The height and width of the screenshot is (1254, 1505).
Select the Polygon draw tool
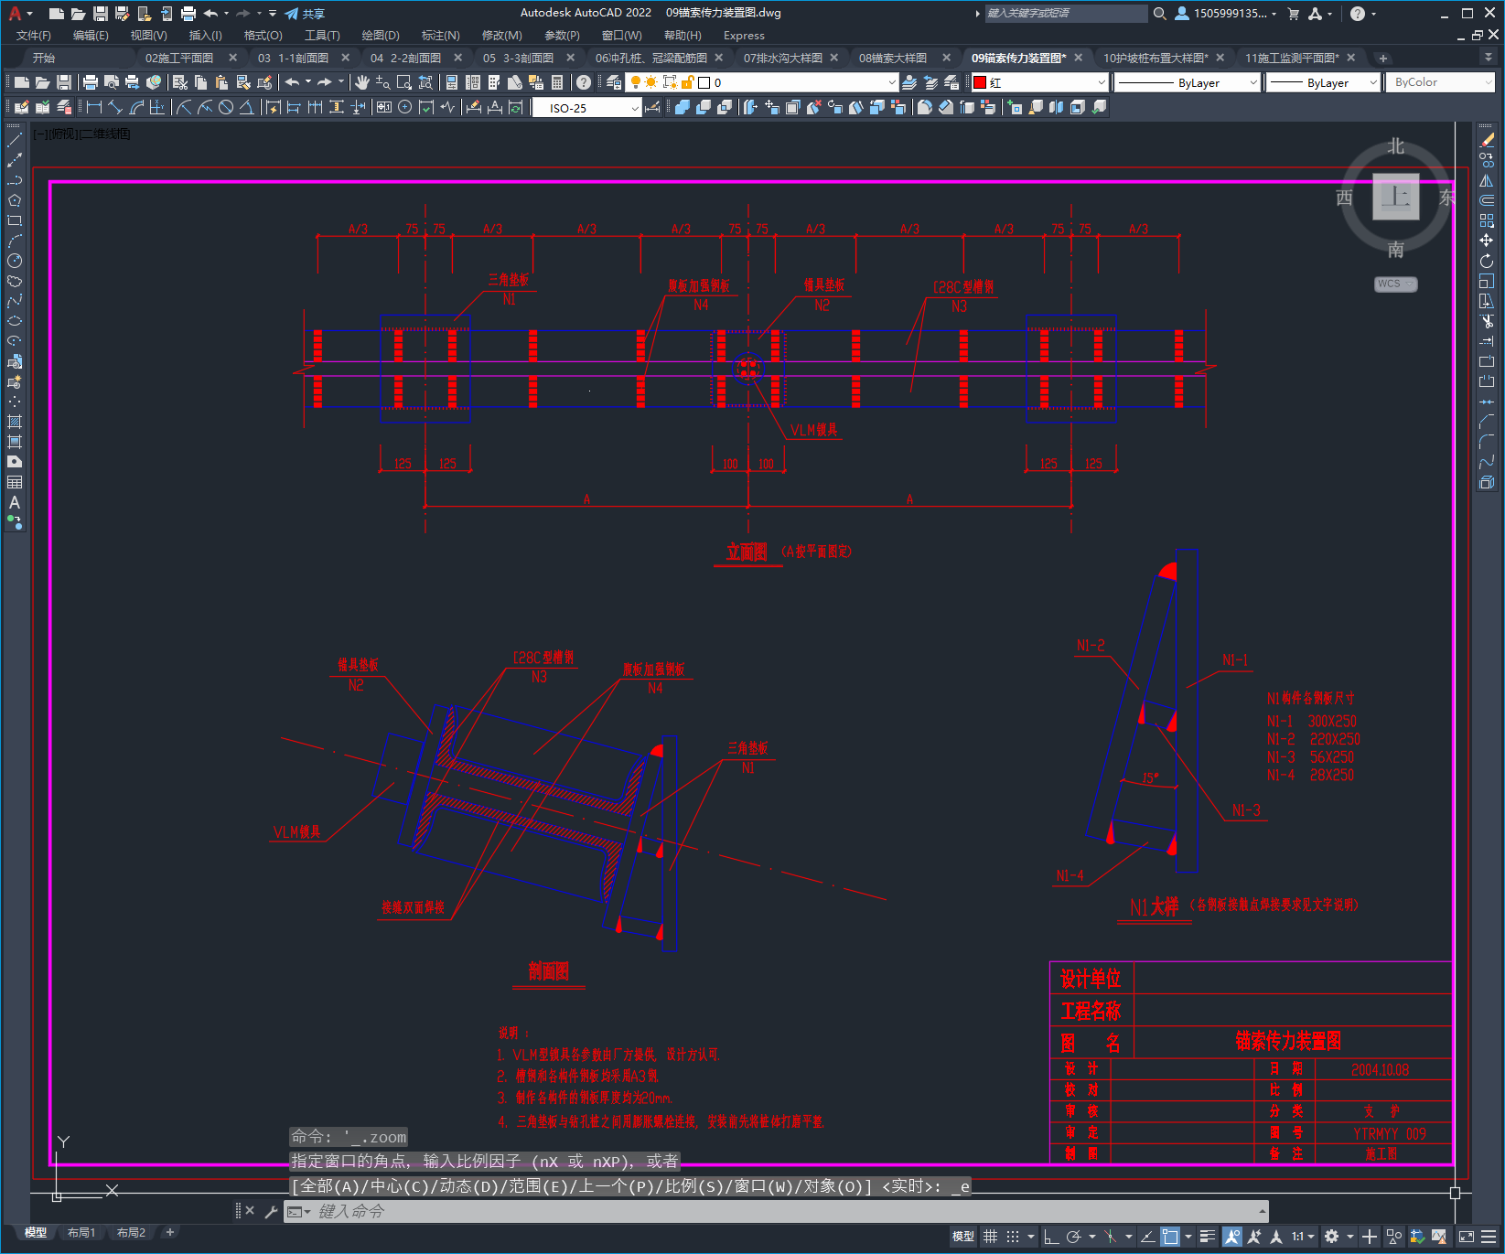point(15,200)
